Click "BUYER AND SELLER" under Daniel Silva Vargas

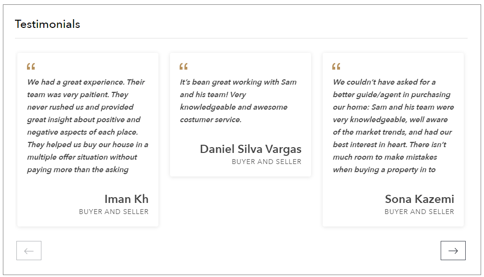[x=266, y=162]
